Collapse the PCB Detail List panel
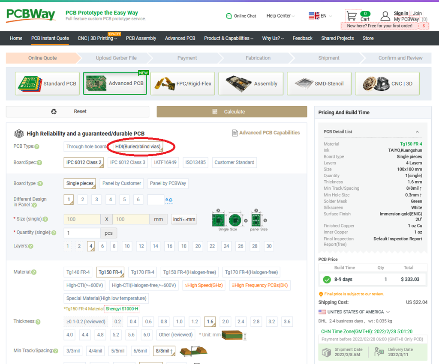Viewport: 439px width, 364px height. (x=417, y=131)
